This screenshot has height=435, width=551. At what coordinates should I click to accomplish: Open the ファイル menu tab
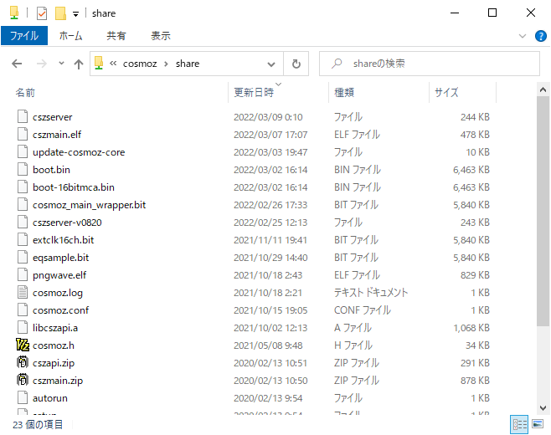pyautogui.click(x=24, y=36)
